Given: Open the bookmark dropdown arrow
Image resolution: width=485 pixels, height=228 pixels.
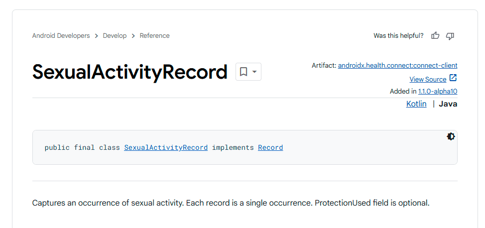Looking at the screenshot, I should point(254,72).
